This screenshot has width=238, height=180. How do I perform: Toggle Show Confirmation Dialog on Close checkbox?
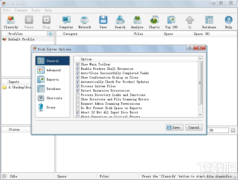77,78
